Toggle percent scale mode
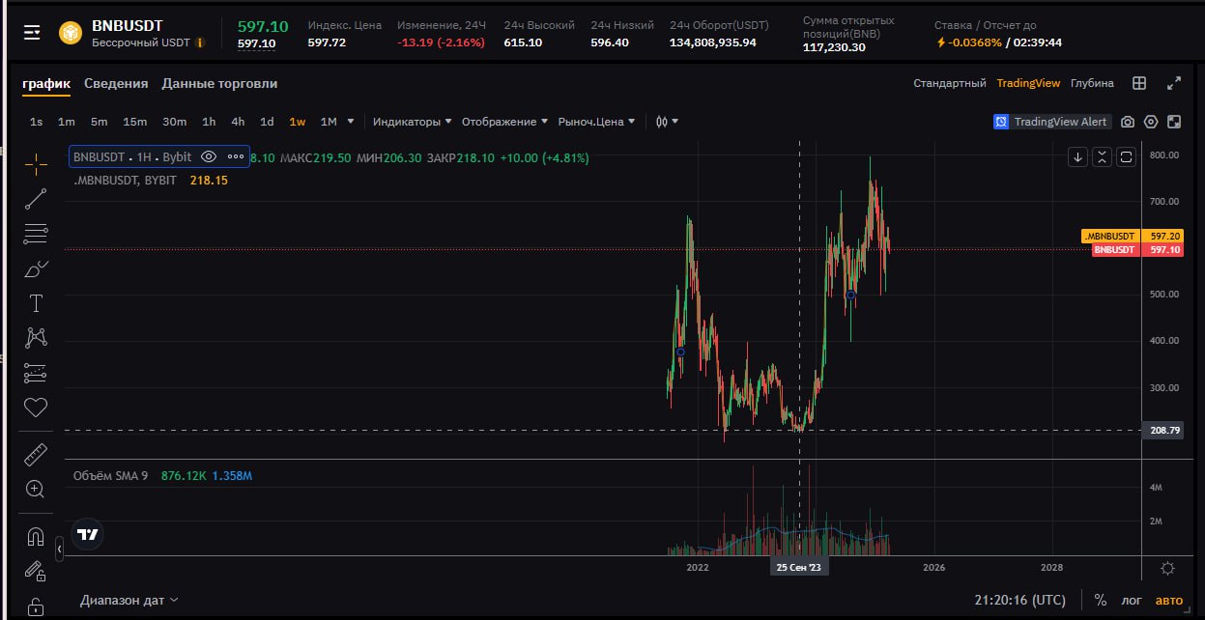Screen dimensions: 1205x620 click(1100, 600)
